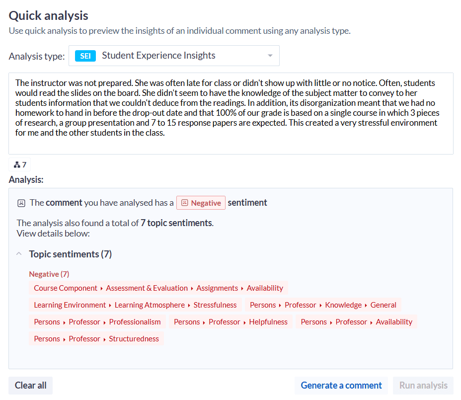
Task: Click the Negative sentiment badge
Action: click(201, 203)
